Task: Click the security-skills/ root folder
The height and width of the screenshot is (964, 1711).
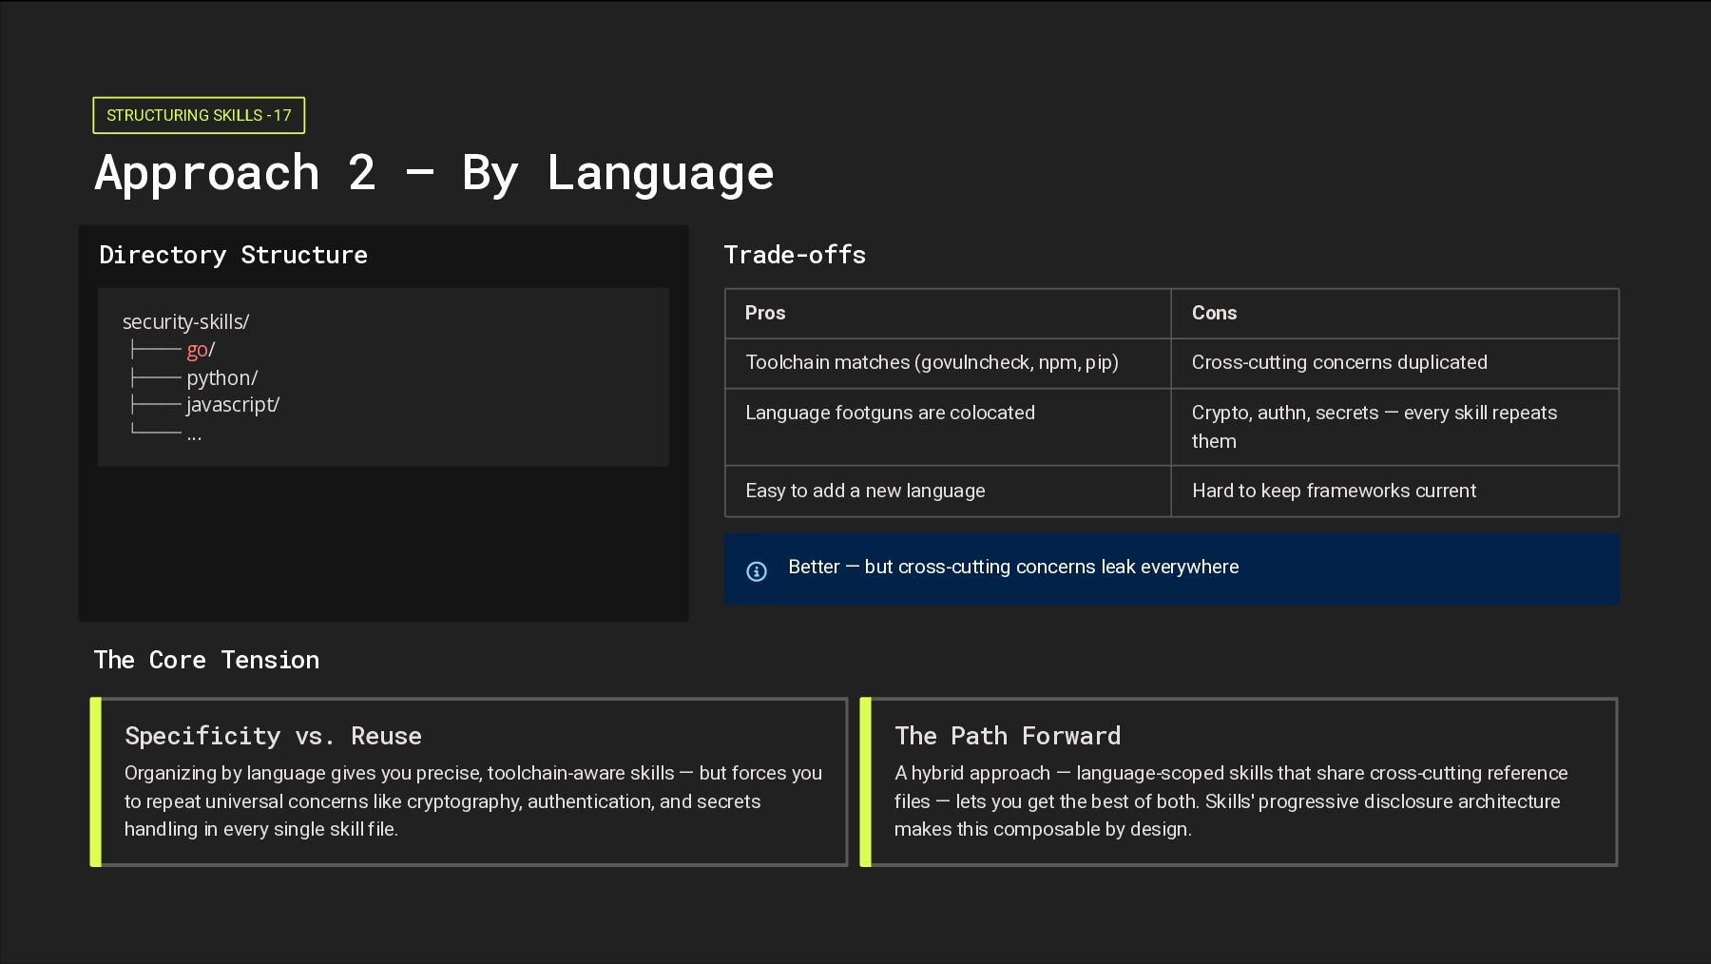Action: [186, 322]
